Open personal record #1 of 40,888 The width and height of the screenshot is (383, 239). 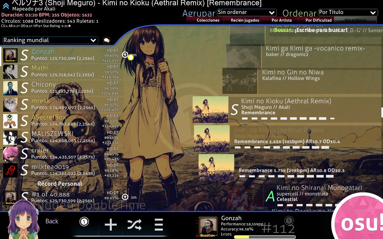(x=61, y=198)
